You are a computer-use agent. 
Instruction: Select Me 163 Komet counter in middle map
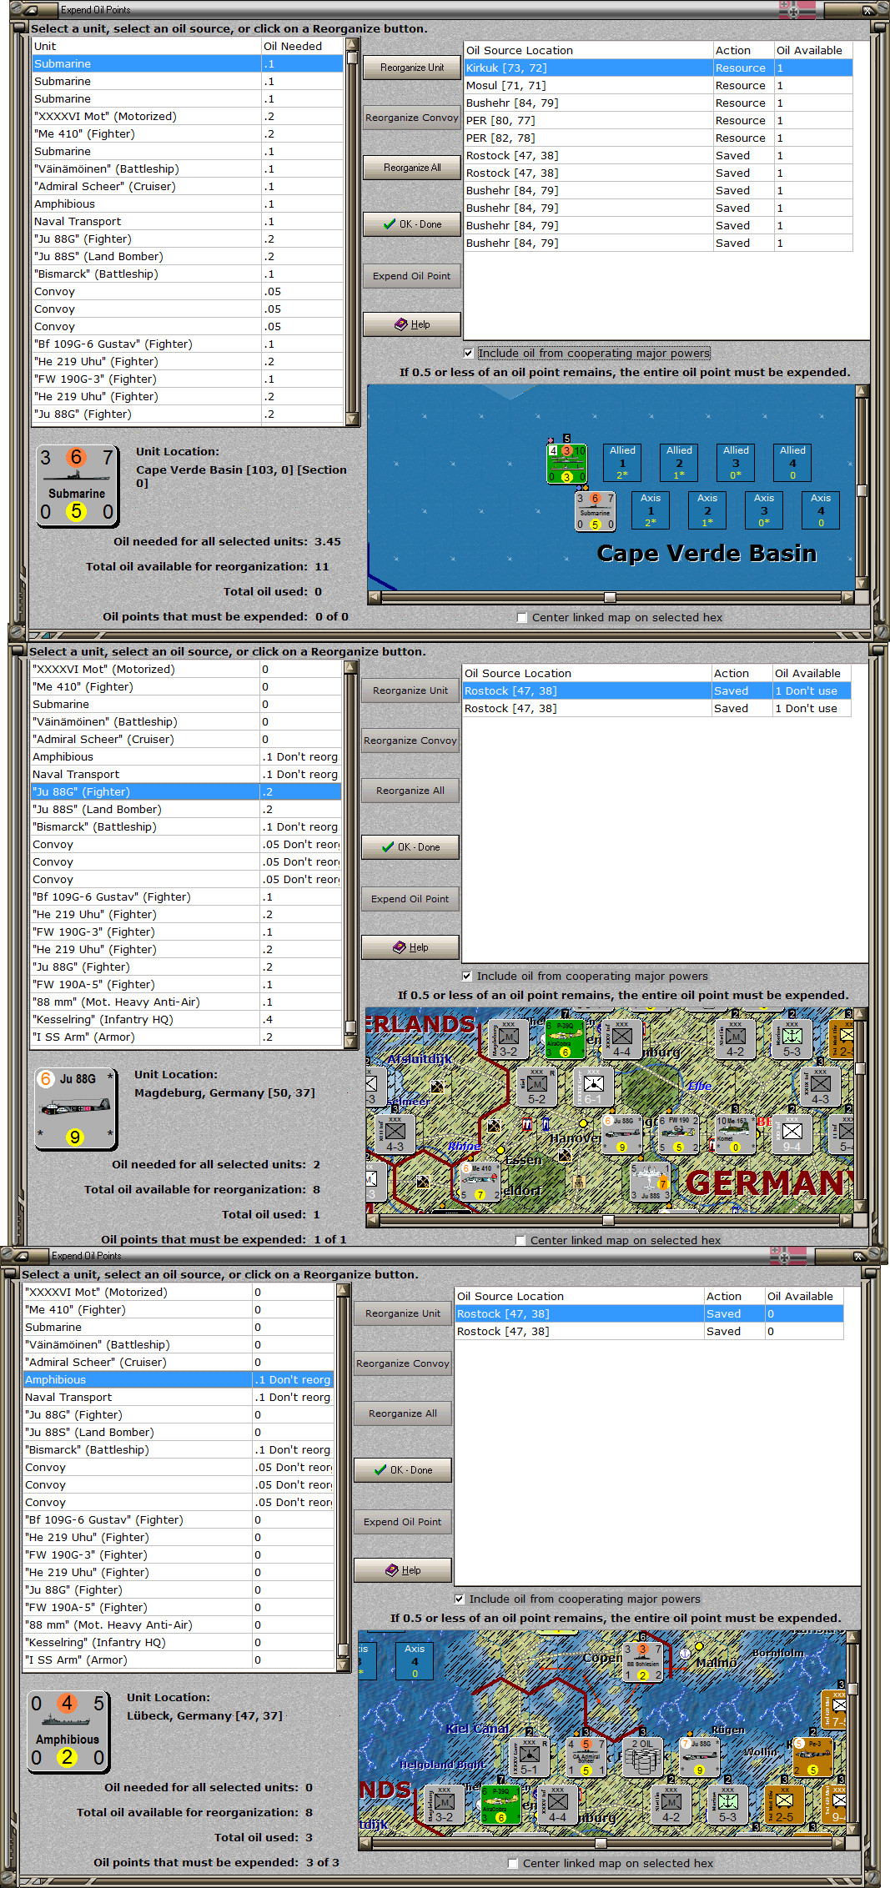(x=735, y=1134)
